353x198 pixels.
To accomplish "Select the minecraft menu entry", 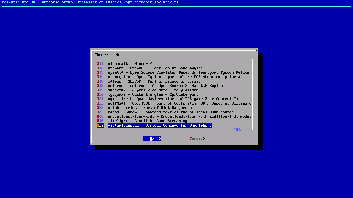I will [131, 64].
